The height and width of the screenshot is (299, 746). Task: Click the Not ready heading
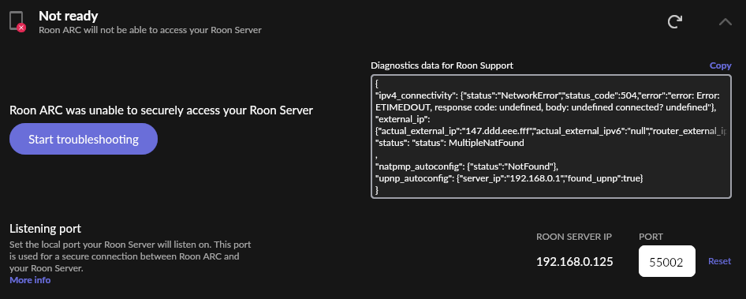[69, 16]
